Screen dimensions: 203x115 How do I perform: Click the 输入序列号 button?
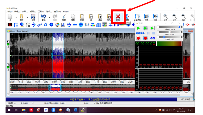coord(186,99)
